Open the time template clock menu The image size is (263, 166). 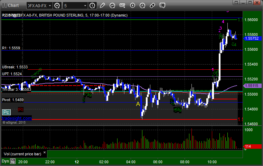(92, 6)
